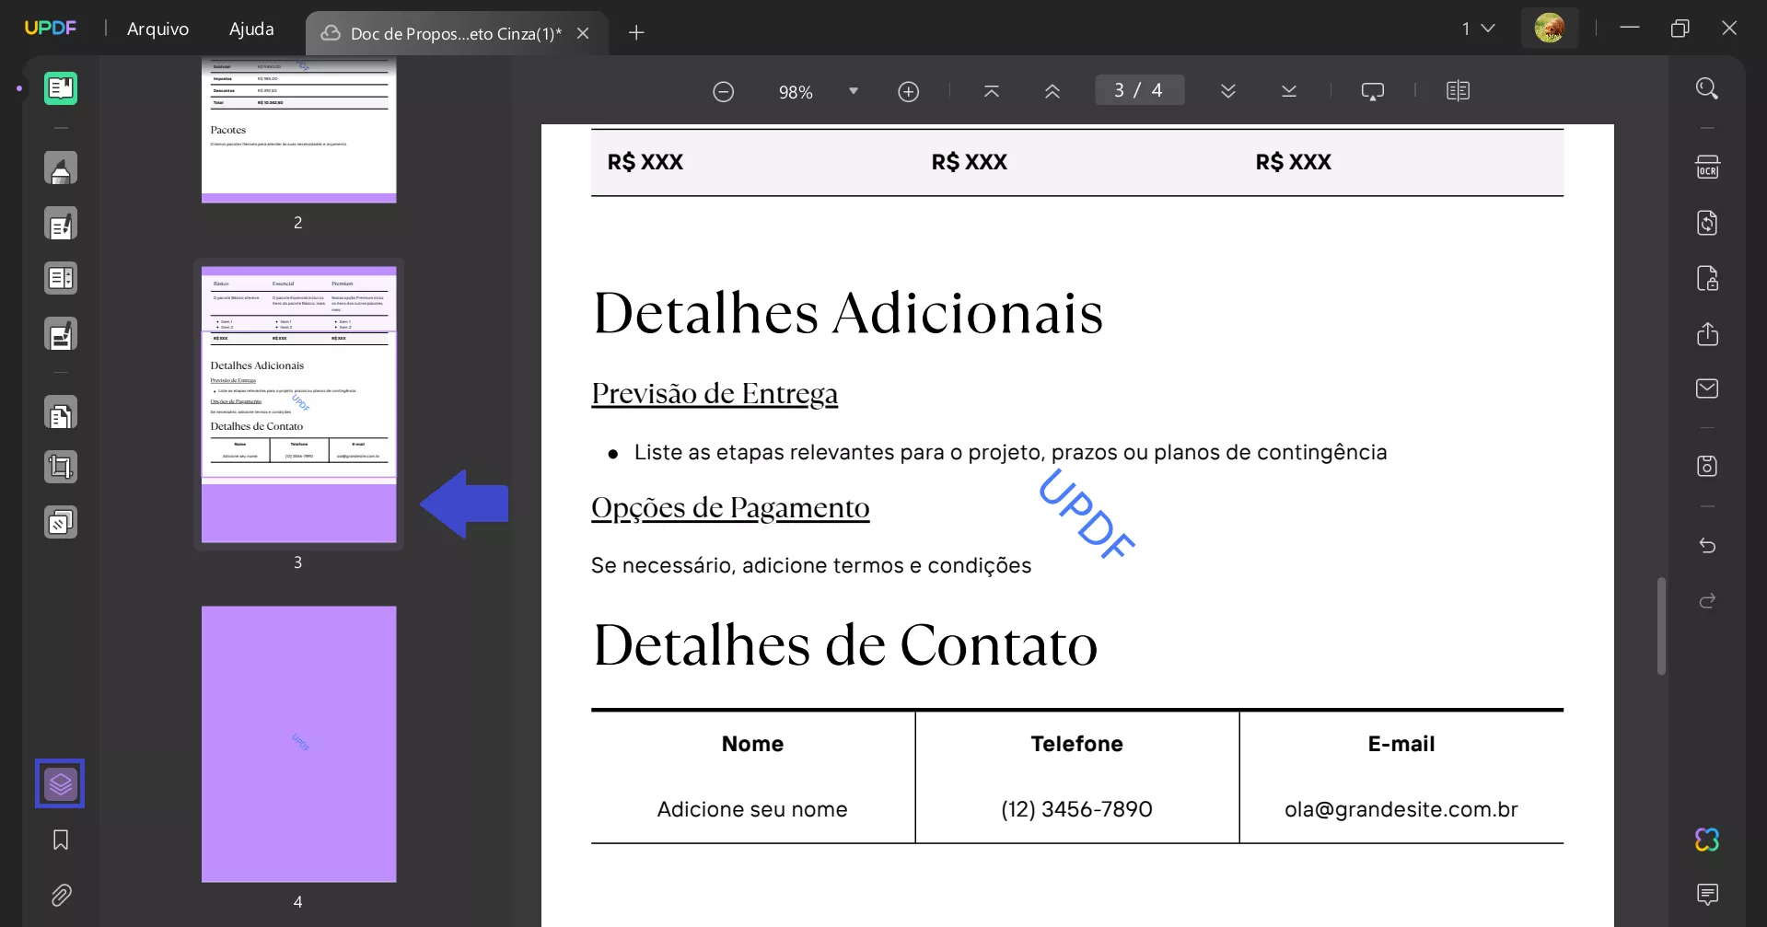
Task: Open the page thumbnails panel
Action: coord(60,783)
